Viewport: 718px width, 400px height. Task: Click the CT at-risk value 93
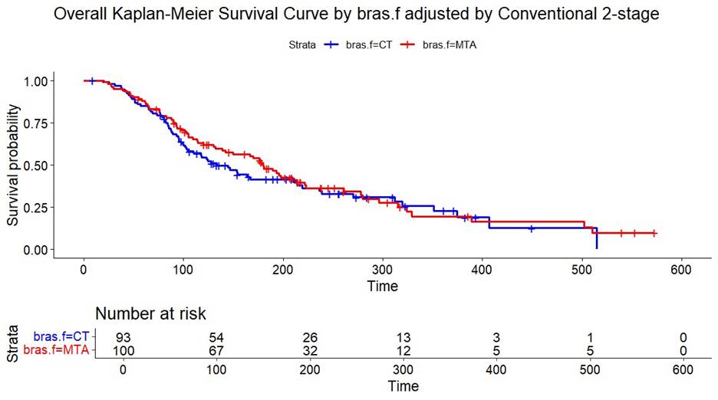coord(123,337)
